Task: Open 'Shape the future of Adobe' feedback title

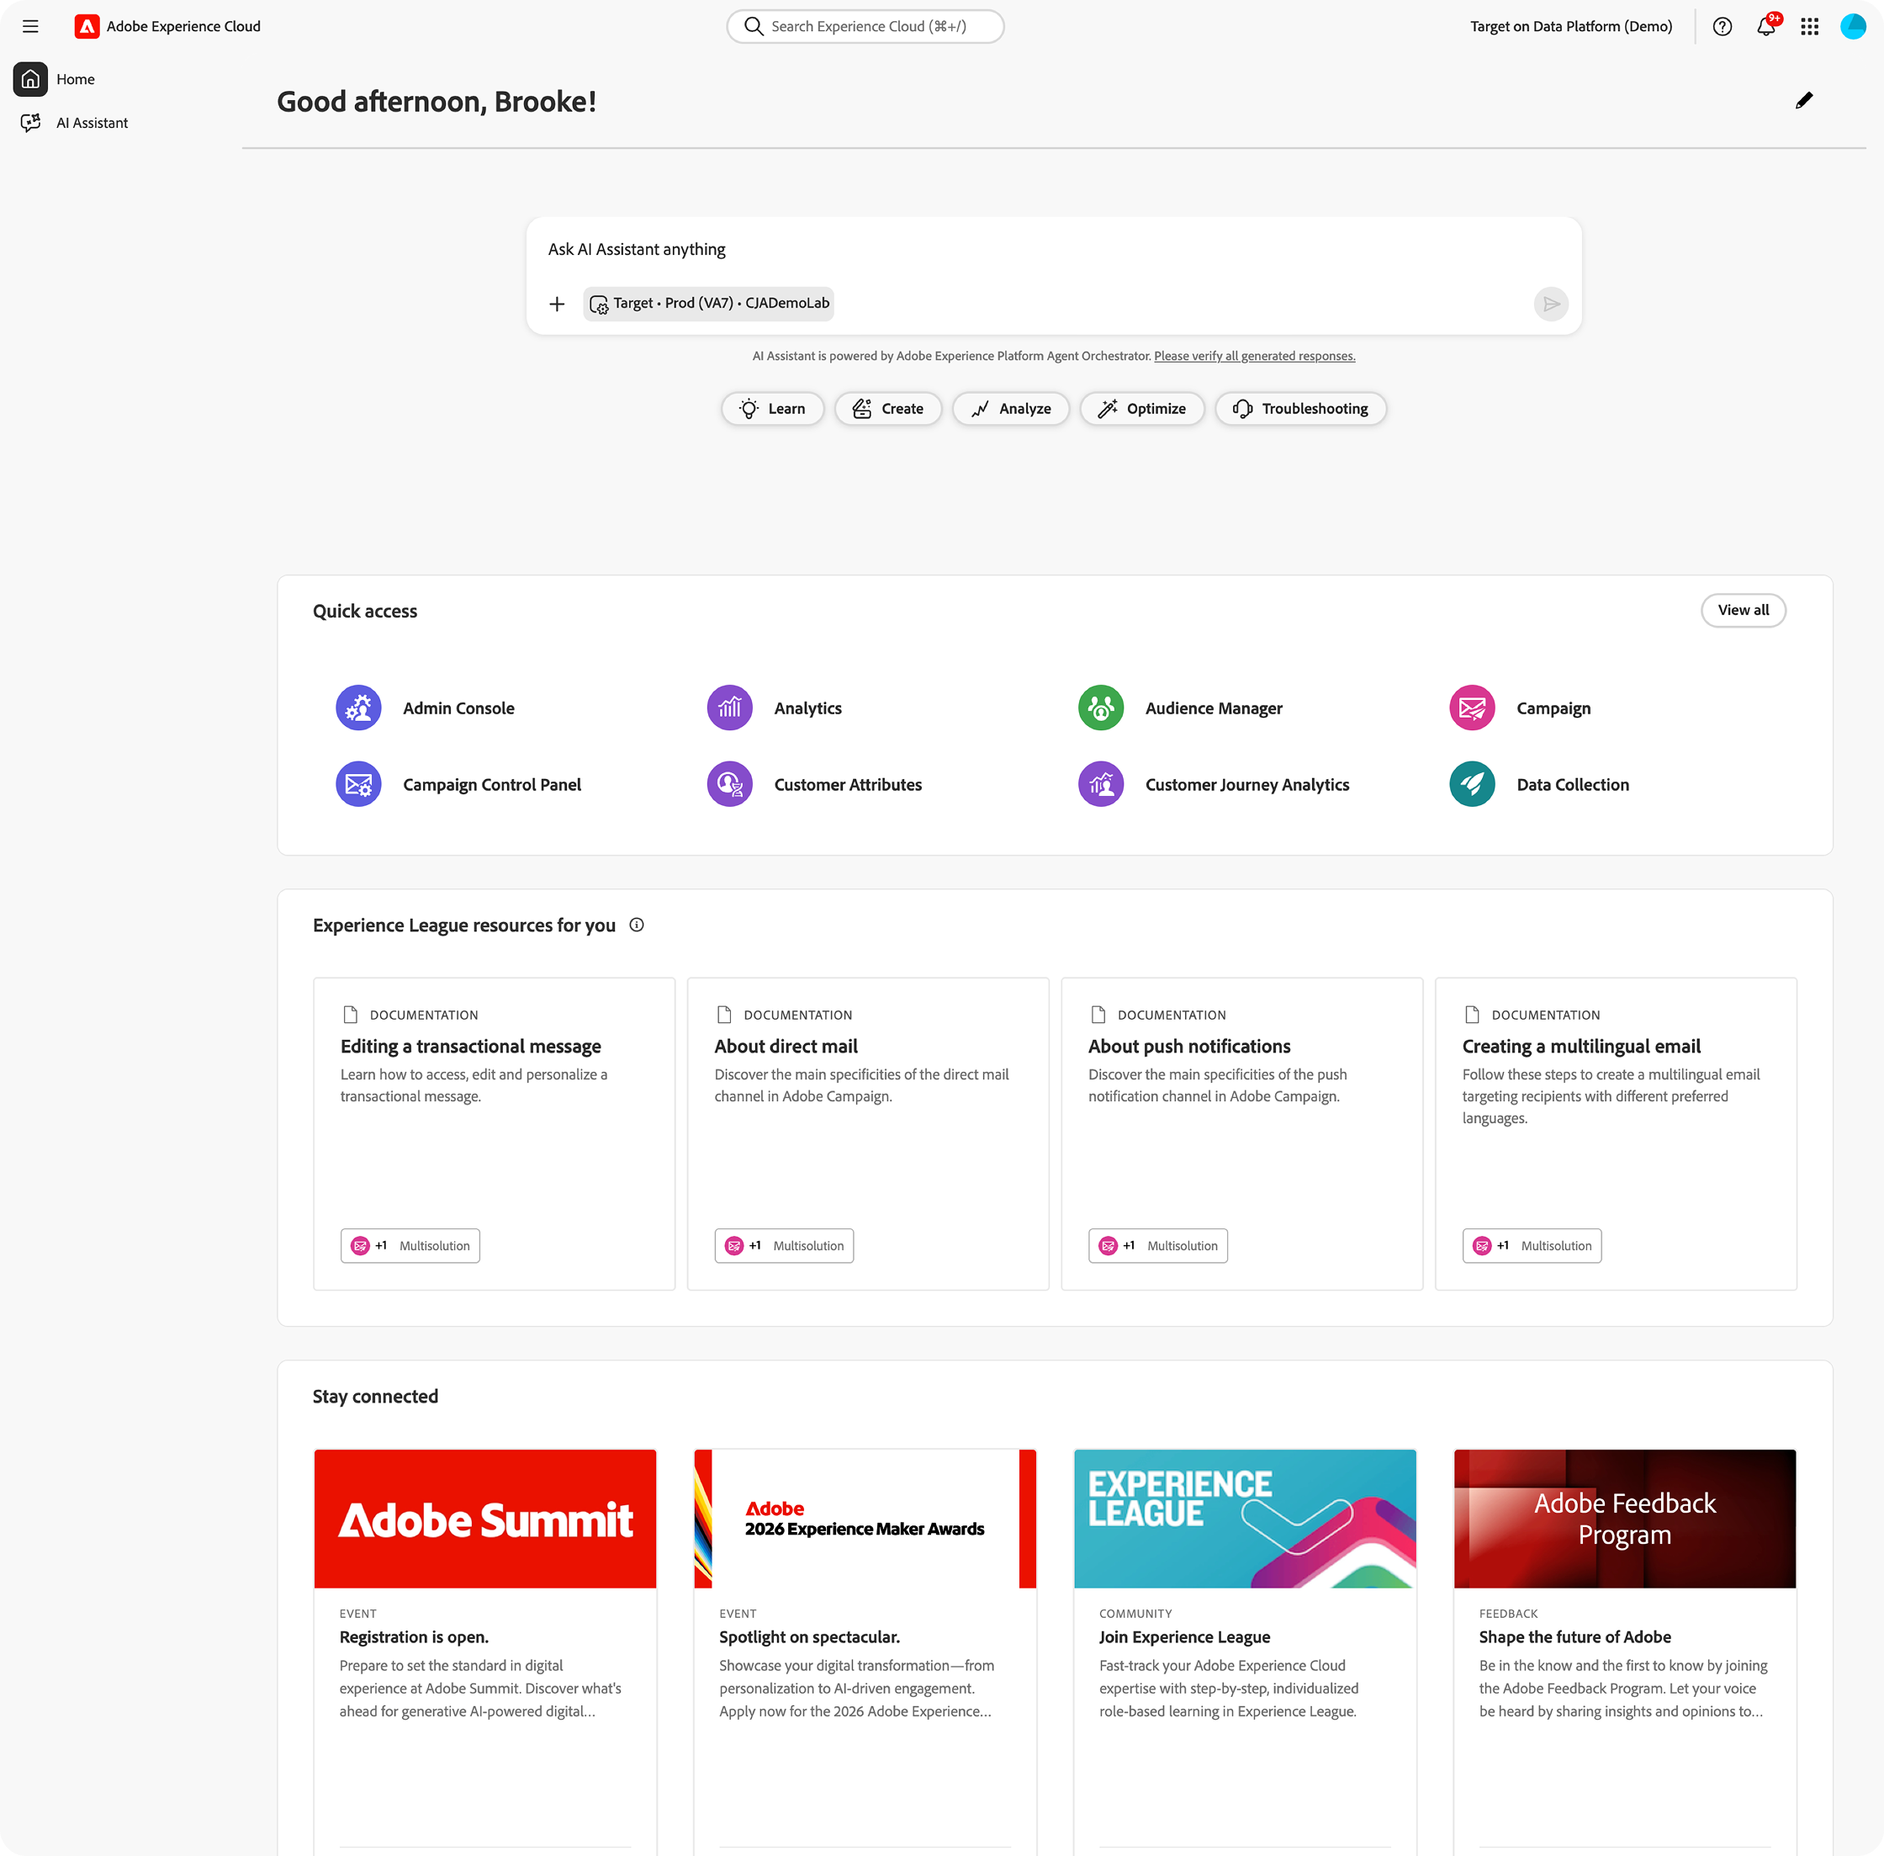Action: [1575, 1636]
